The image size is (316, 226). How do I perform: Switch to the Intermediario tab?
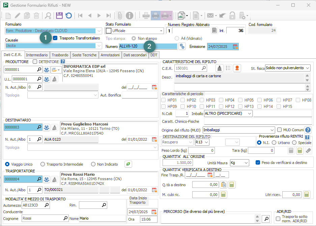[37, 55]
